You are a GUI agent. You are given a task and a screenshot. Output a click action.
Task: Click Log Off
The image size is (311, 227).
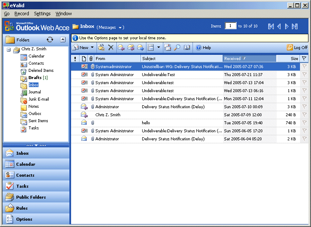pos(297,47)
